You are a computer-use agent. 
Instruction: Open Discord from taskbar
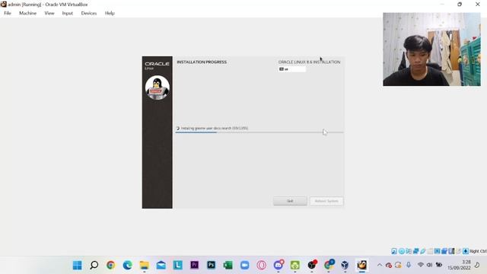click(x=279, y=265)
